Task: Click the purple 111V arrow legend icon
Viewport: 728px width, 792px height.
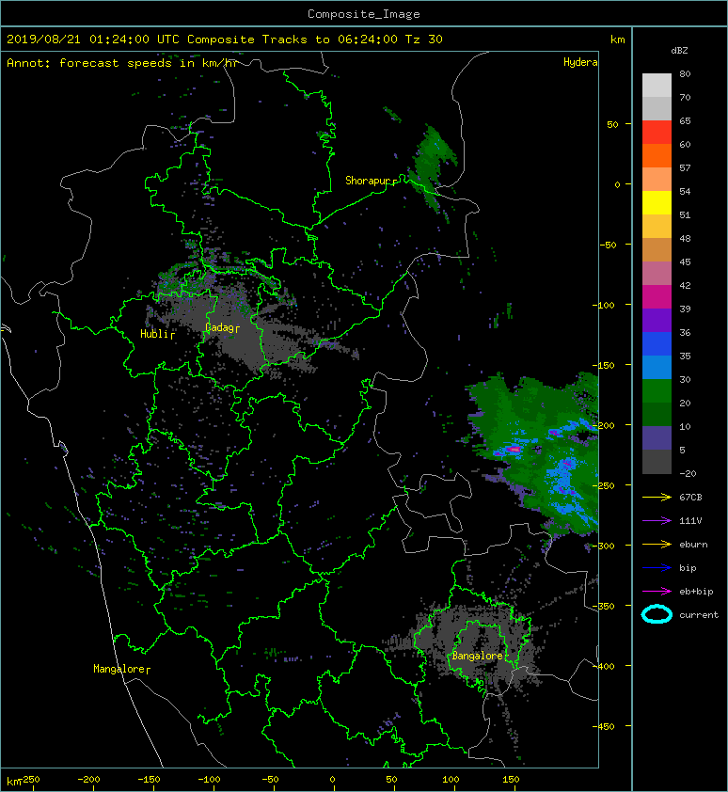Action: pos(657,521)
